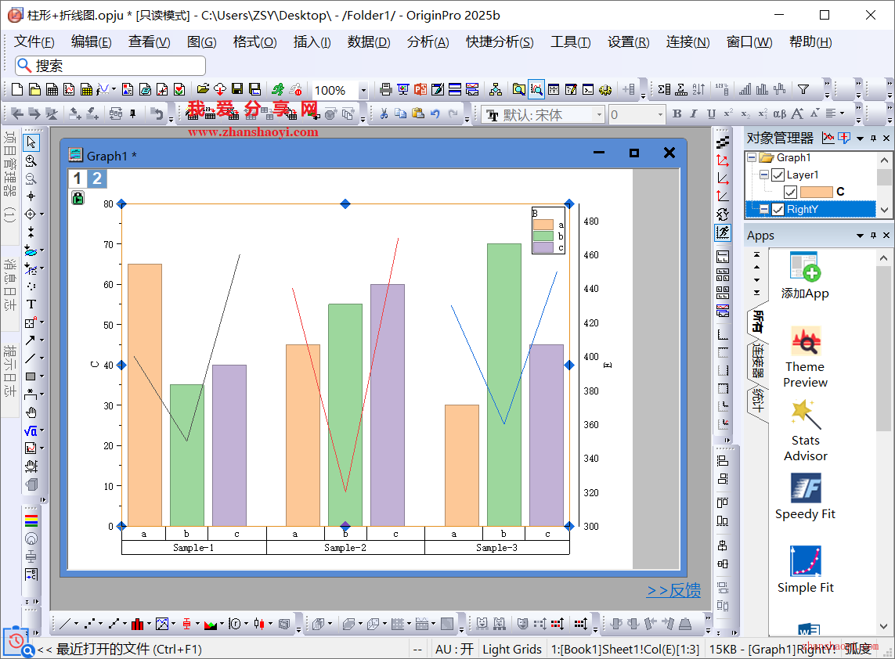The width and height of the screenshot is (895, 659).
Task: Toggle checkbox for plot C
Action: click(x=791, y=192)
